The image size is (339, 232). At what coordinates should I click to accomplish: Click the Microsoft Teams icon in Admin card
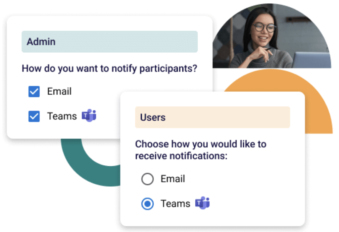click(x=89, y=116)
